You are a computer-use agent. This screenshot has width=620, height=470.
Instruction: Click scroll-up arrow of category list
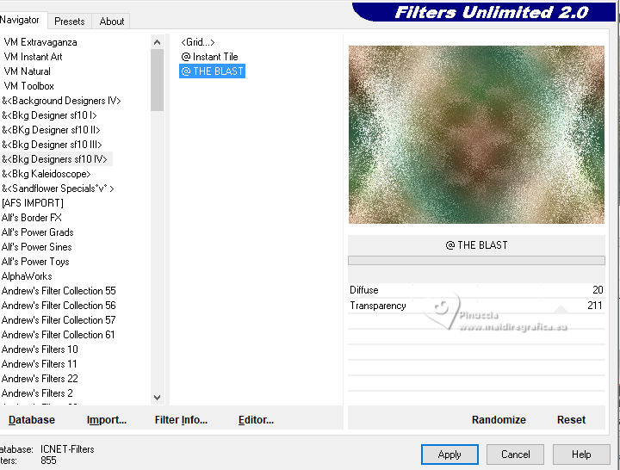click(x=157, y=42)
